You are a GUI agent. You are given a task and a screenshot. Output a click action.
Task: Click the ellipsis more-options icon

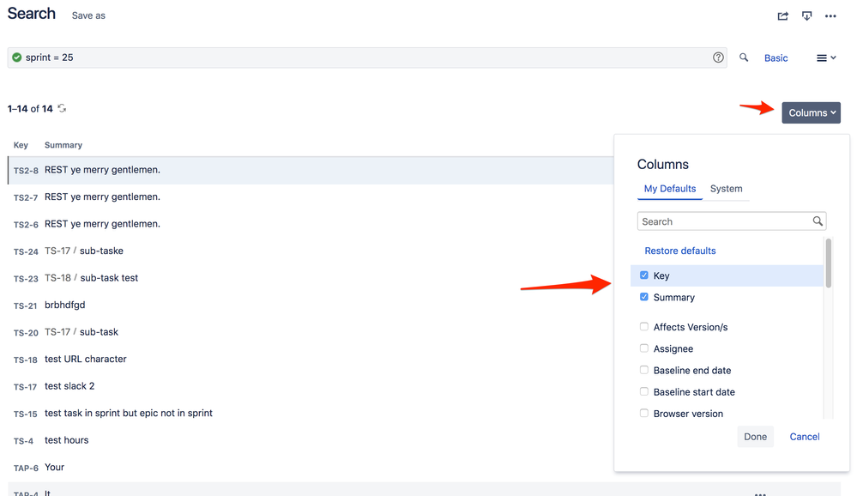pos(830,15)
